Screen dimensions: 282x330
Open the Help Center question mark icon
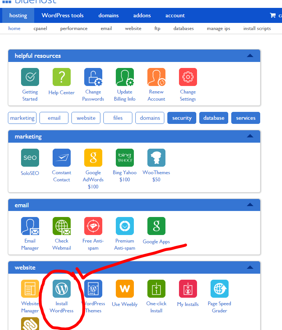(62, 77)
